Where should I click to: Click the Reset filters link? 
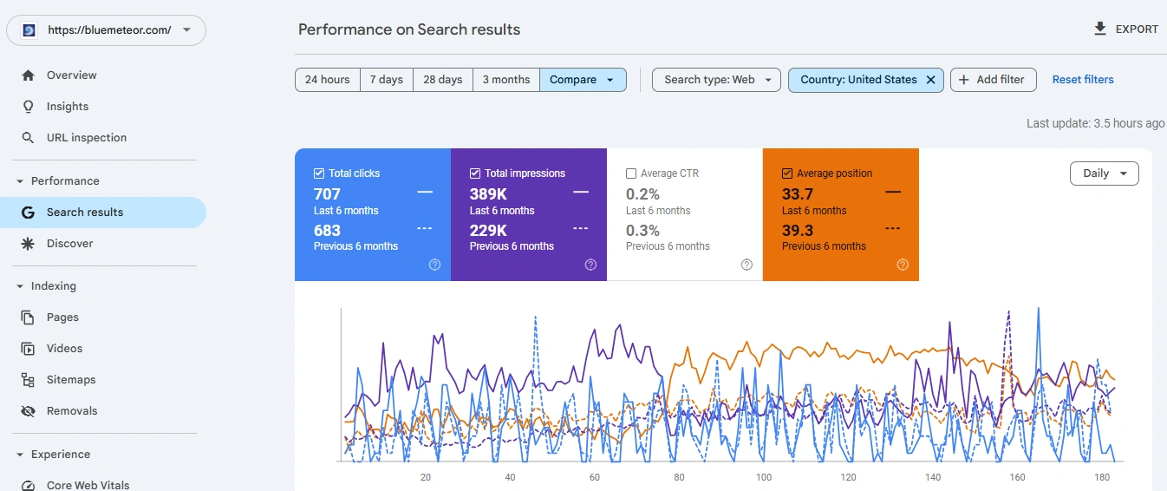1083,80
